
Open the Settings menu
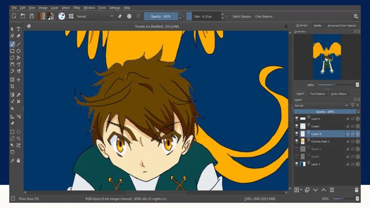tap(114, 8)
